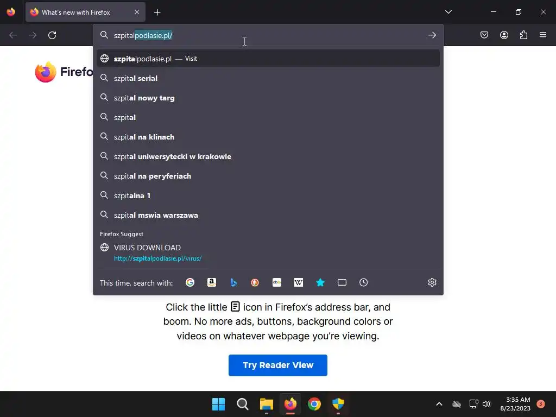Click the OneDrive cloud tray icon
Screen dimensions: 556x417
[x=456, y=404]
